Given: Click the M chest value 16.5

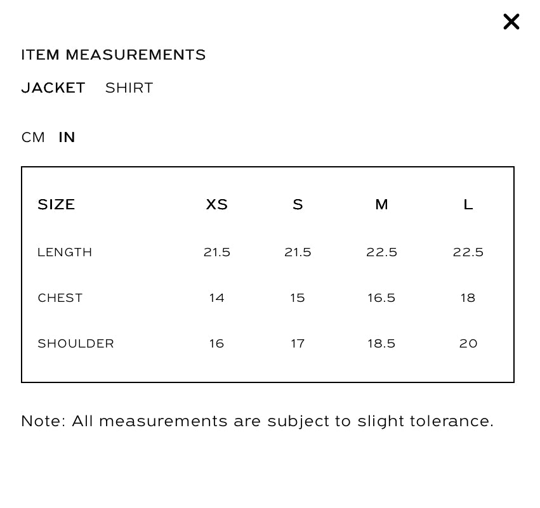Looking at the screenshot, I should [x=381, y=297].
